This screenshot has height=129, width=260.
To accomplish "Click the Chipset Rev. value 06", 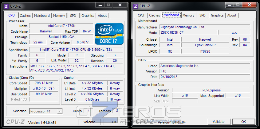I will tap(245, 40).
